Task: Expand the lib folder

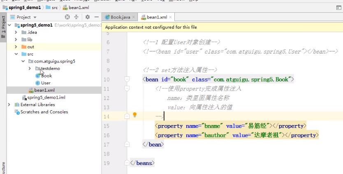Action: coord(16,39)
